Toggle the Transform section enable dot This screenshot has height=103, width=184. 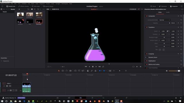(147, 27)
